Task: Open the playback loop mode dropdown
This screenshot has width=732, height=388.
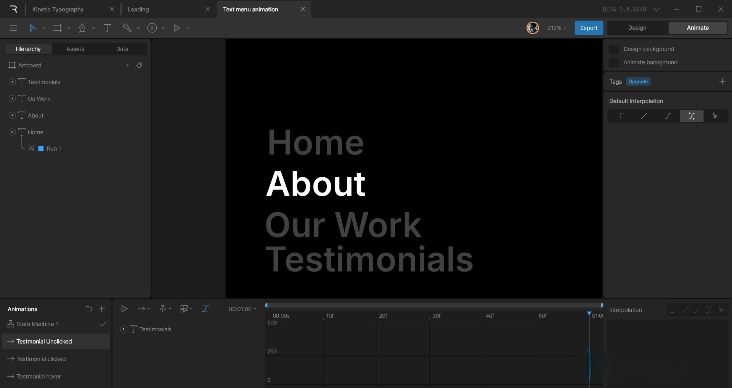Action: (x=143, y=308)
